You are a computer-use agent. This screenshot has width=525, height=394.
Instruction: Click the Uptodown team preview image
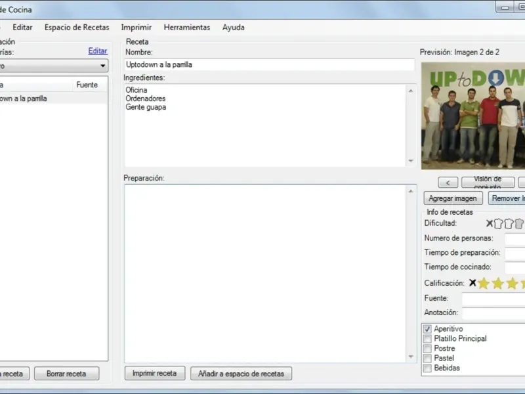point(472,116)
